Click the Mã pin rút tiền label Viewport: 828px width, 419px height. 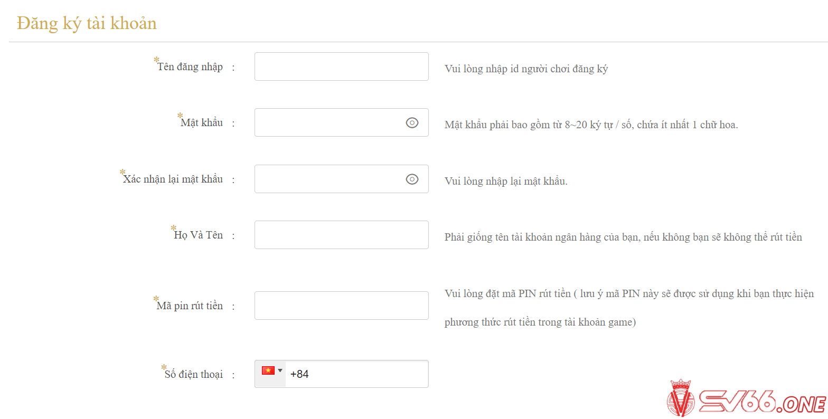coord(190,306)
